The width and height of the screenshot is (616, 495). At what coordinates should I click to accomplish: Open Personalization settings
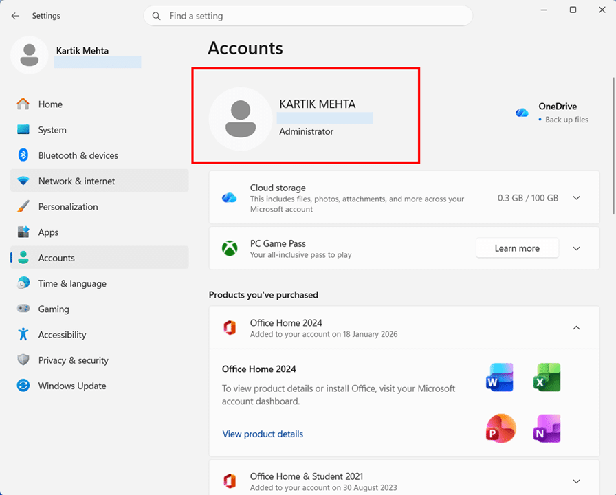[68, 207]
